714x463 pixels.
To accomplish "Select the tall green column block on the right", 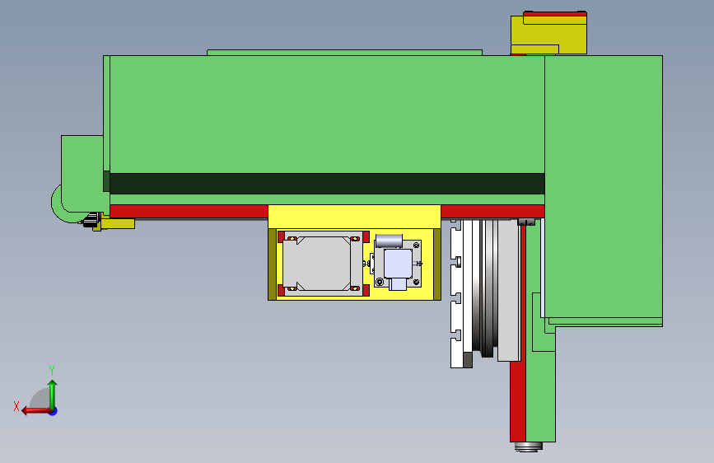I will 604,187.
